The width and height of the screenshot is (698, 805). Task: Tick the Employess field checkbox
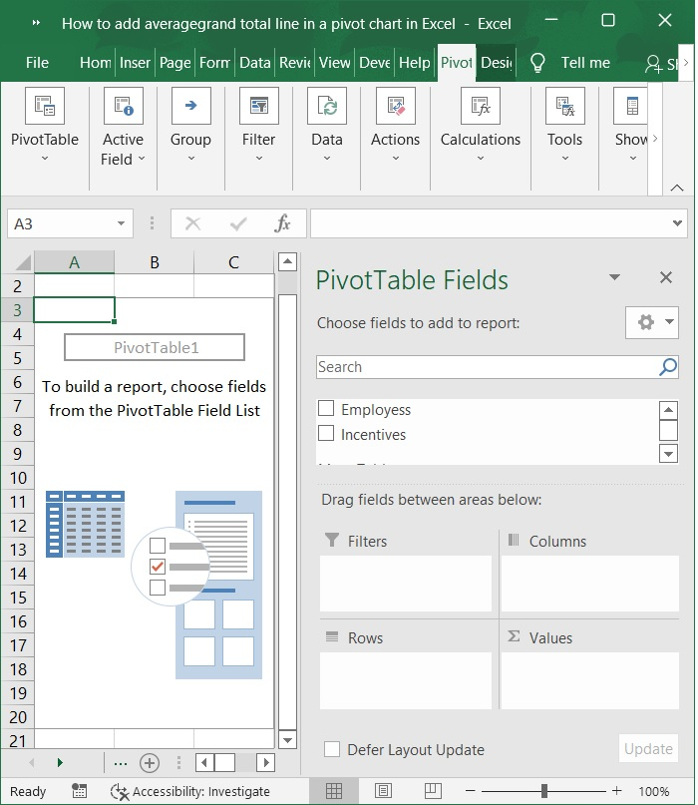point(326,408)
